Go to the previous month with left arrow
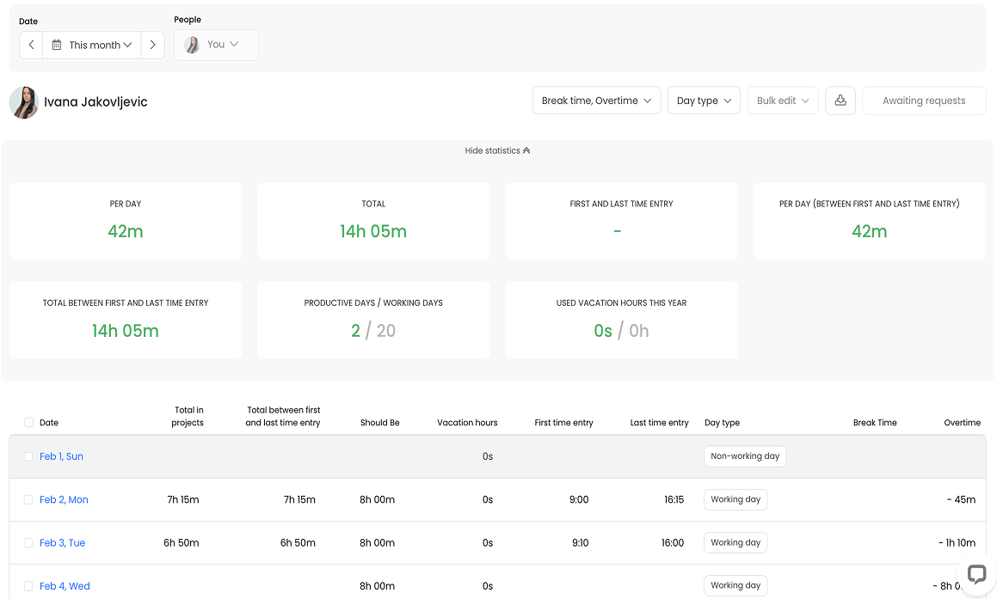Screen dimensions: 997x599 (x=31, y=45)
